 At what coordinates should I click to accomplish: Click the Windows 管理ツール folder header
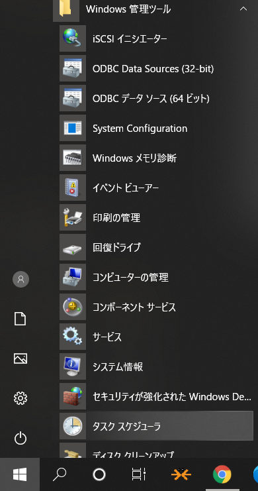[x=153, y=9]
